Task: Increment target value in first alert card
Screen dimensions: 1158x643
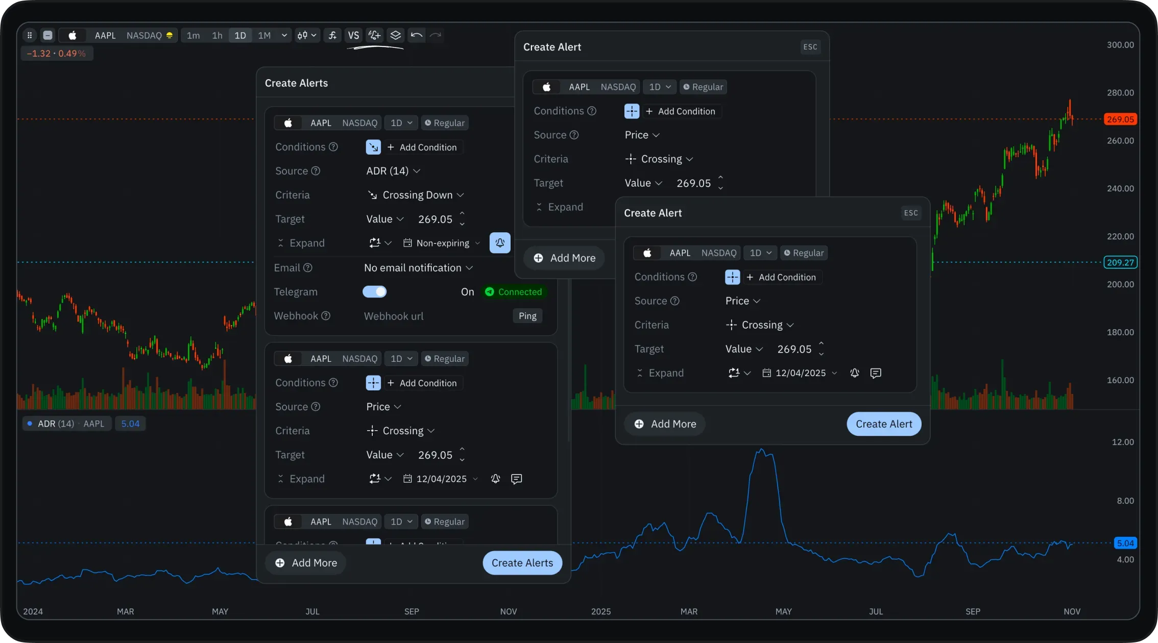Action: tap(462, 213)
